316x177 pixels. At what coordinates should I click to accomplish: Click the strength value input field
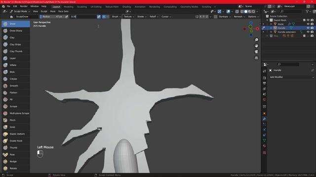coord(83,17)
